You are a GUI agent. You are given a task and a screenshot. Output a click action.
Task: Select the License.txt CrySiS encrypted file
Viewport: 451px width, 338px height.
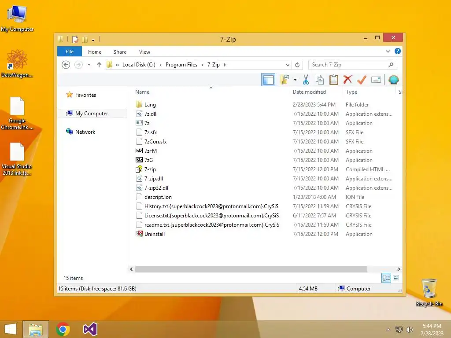[x=211, y=216]
